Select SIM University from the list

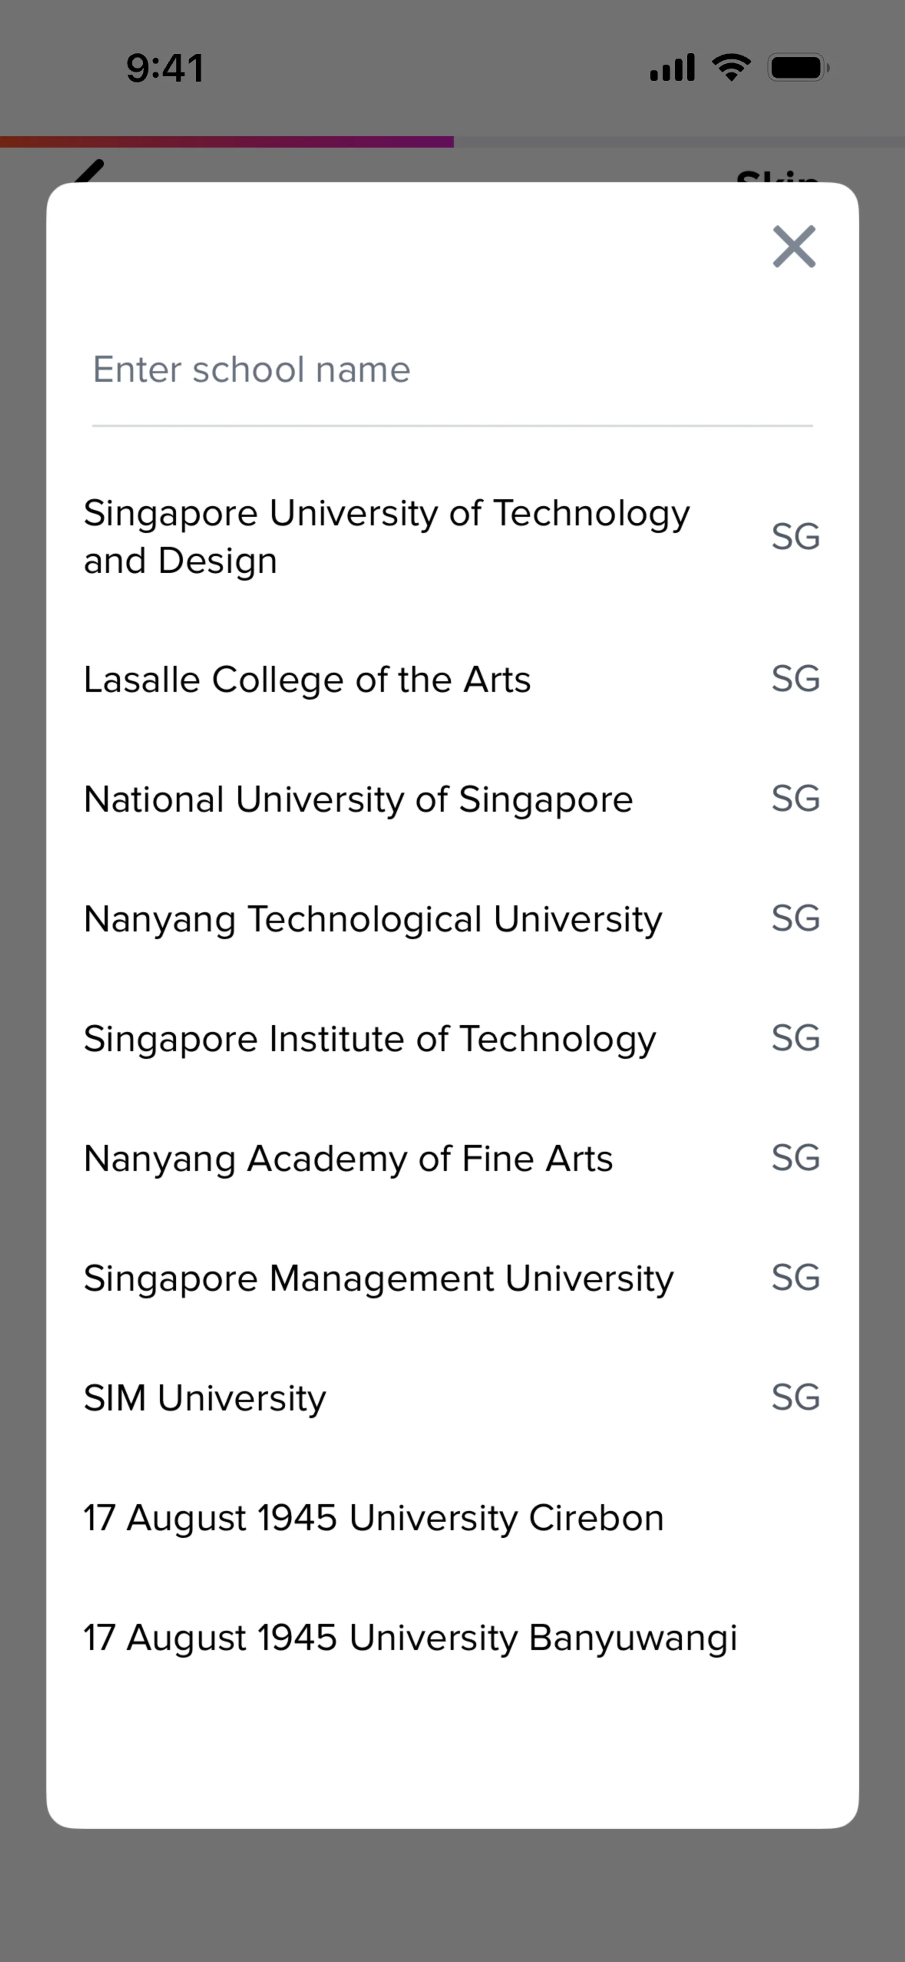point(452,1397)
